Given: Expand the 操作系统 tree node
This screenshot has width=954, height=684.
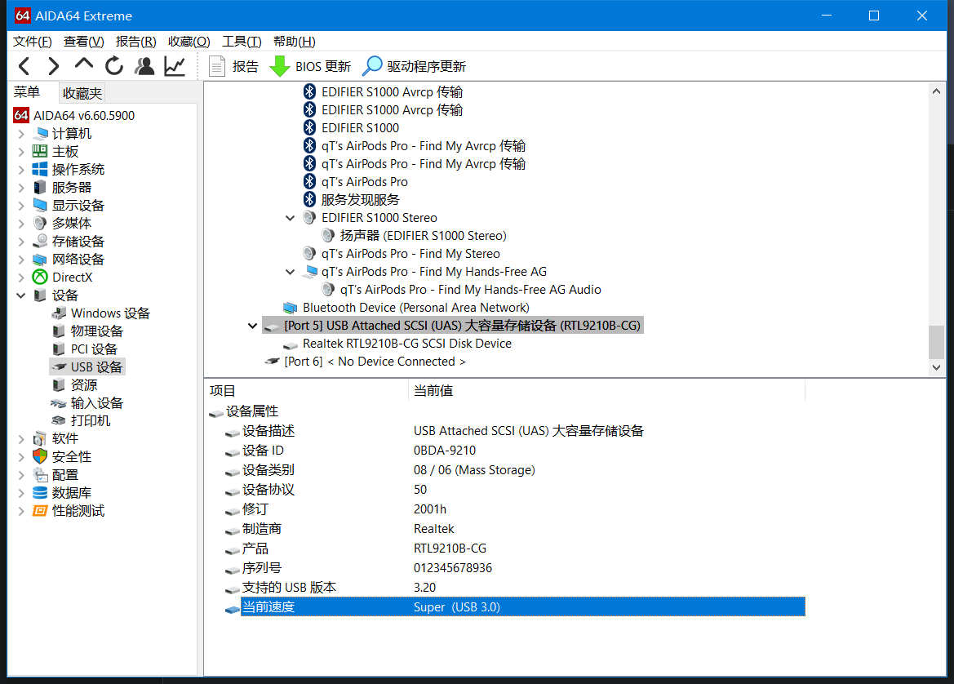Looking at the screenshot, I should coord(21,170).
